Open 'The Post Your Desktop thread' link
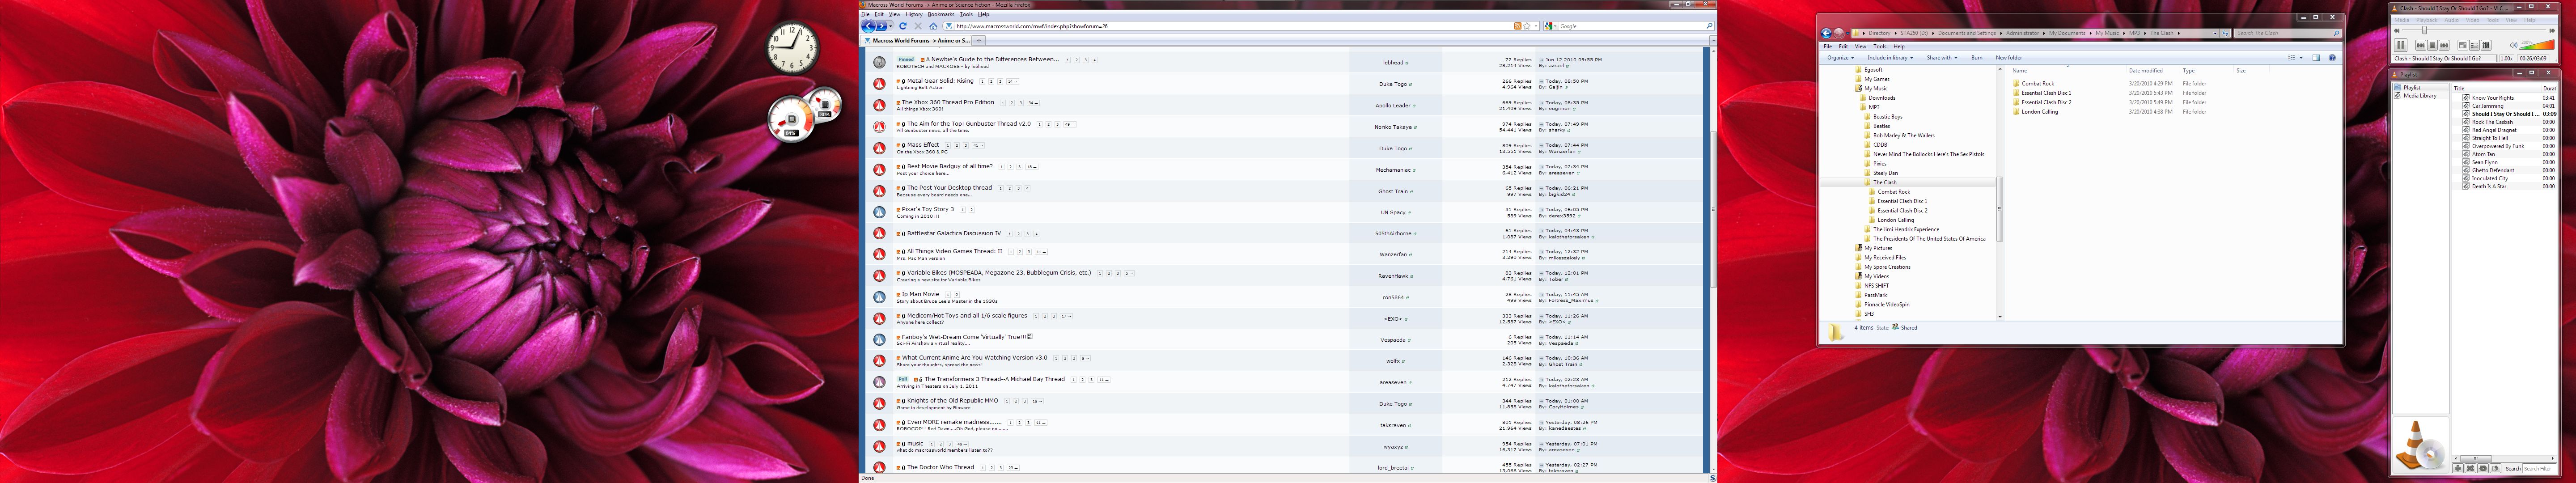The image size is (2576, 483). point(949,188)
